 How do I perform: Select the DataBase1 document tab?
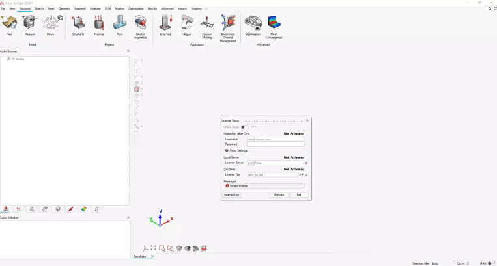click(141, 256)
